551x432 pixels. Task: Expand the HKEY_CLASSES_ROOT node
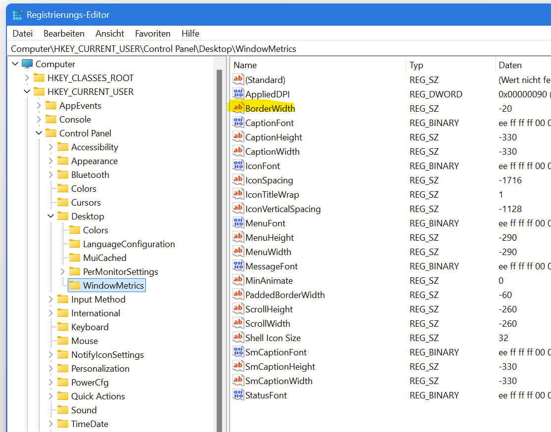pyautogui.click(x=27, y=78)
